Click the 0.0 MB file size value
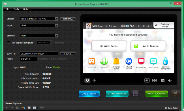This screenshot has width=184, height=111. pyautogui.click(x=46, y=78)
